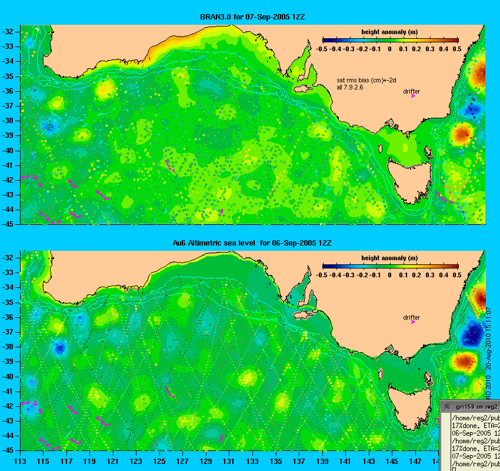500x471 pixels.
Task: Click longitude tick label '113' on the x-axis
Action: point(20,461)
